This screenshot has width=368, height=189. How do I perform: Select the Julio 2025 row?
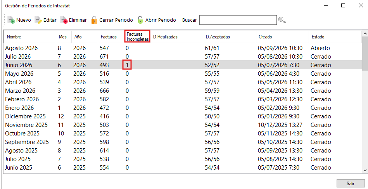(183, 159)
